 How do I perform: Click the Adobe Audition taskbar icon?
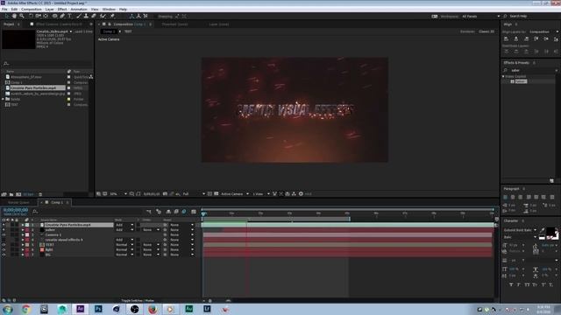coord(189,309)
